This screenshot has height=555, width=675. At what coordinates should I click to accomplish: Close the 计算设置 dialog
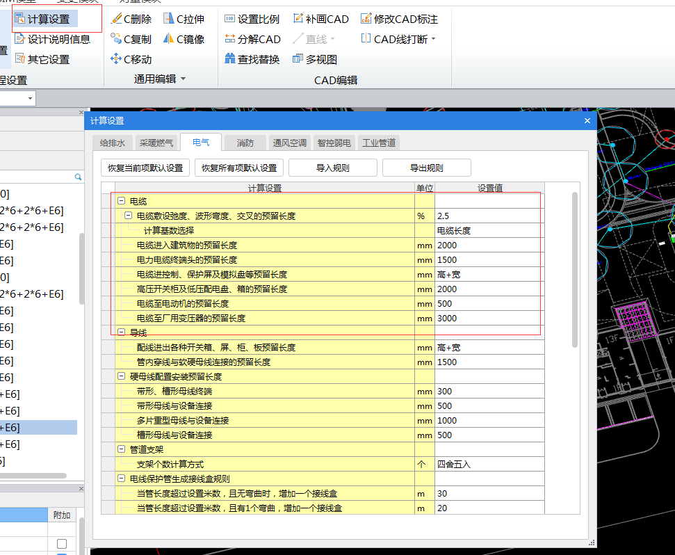click(x=587, y=120)
